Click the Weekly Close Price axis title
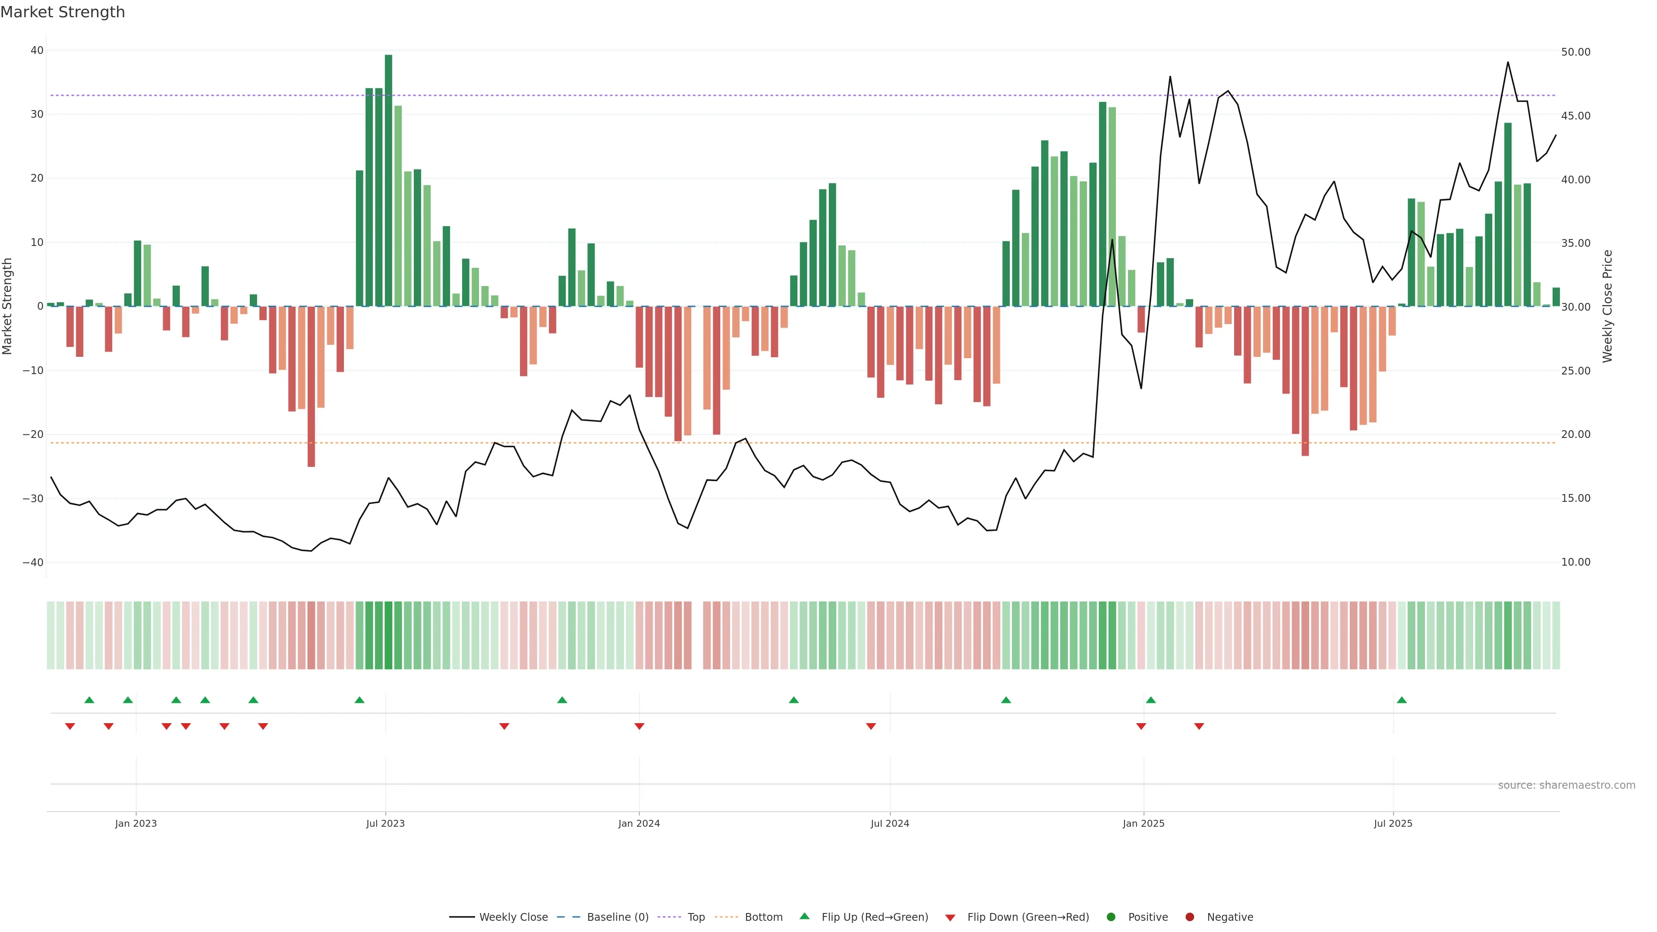Screen dimensions: 1657x932 1607,306
